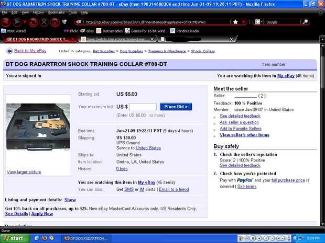Click the Email to a friend link
The width and height of the screenshot is (325, 243).
(174, 189)
